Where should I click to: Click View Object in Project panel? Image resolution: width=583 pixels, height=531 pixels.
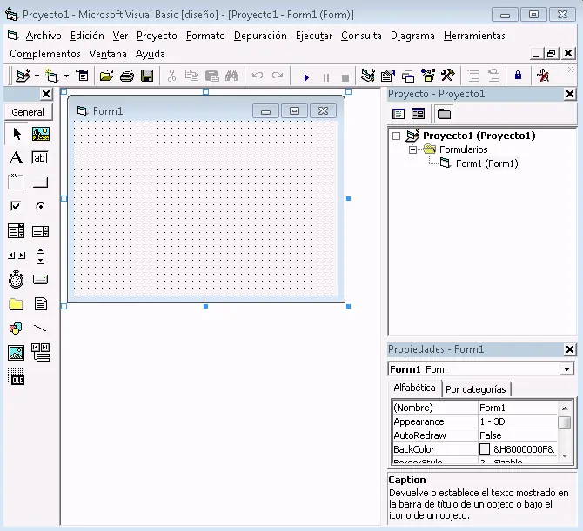pos(418,114)
